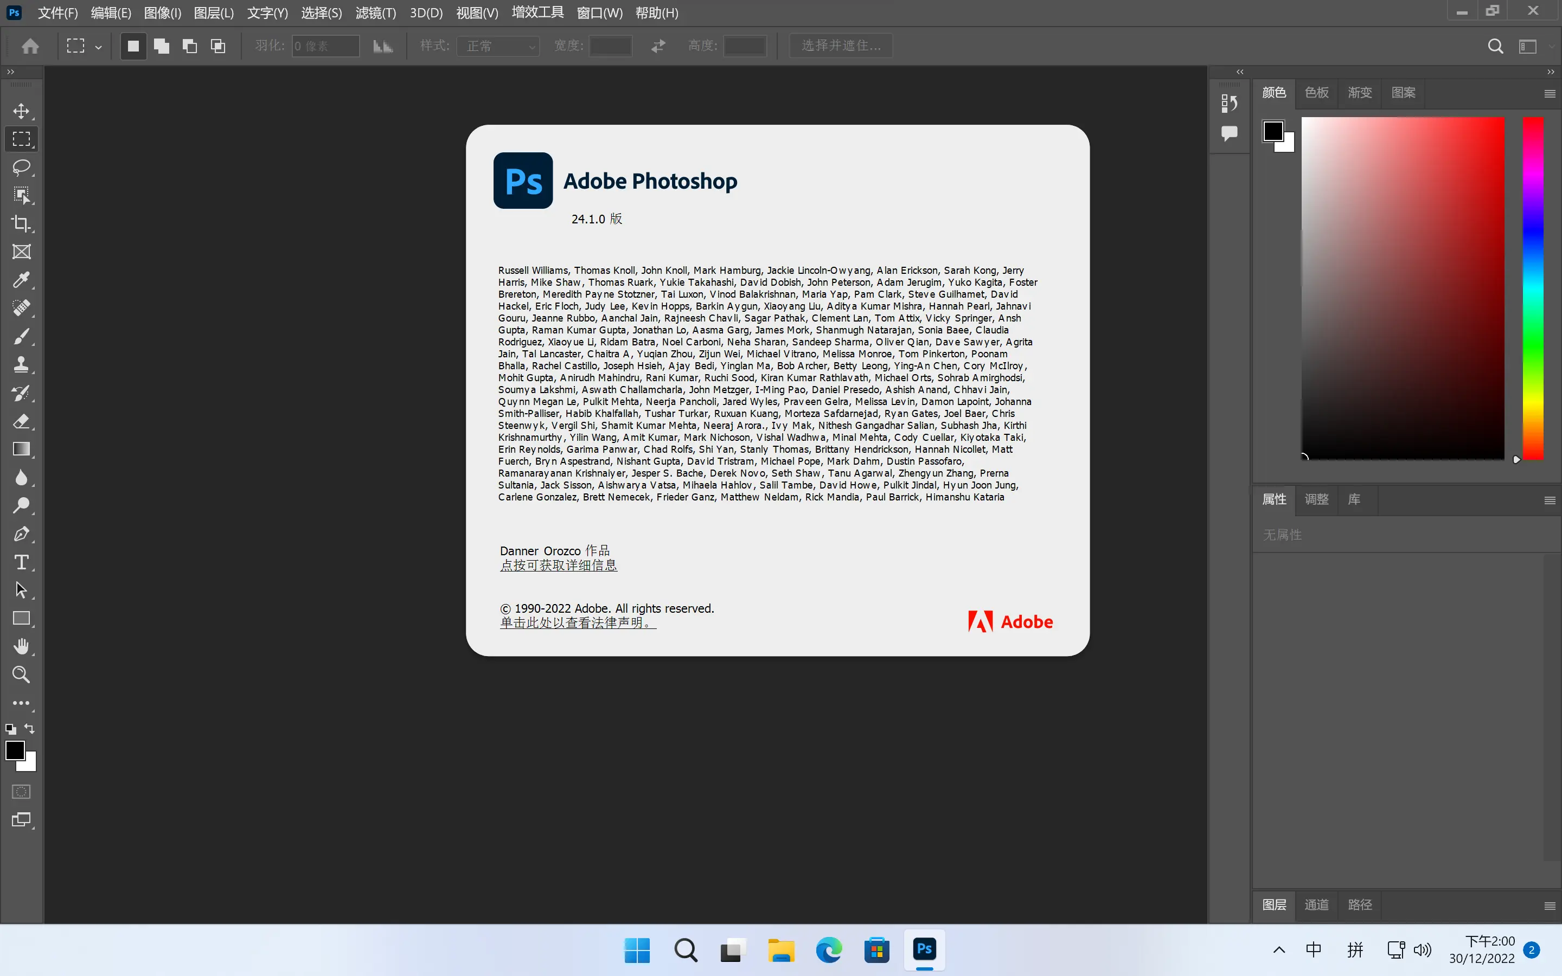This screenshot has height=976, width=1562.
Task: Open Windows Start menu
Action: (637, 950)
